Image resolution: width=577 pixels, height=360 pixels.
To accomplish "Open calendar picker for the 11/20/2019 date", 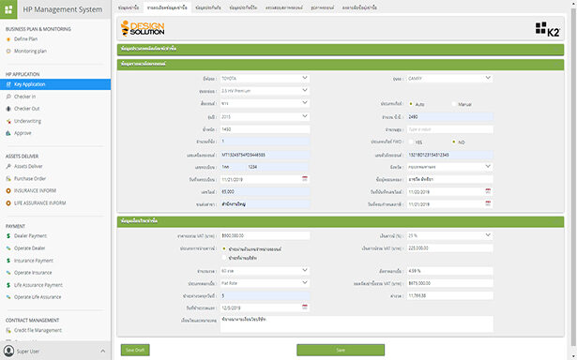I will point(488,191).
